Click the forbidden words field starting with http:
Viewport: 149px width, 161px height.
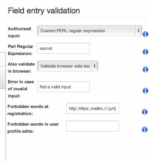93,108
